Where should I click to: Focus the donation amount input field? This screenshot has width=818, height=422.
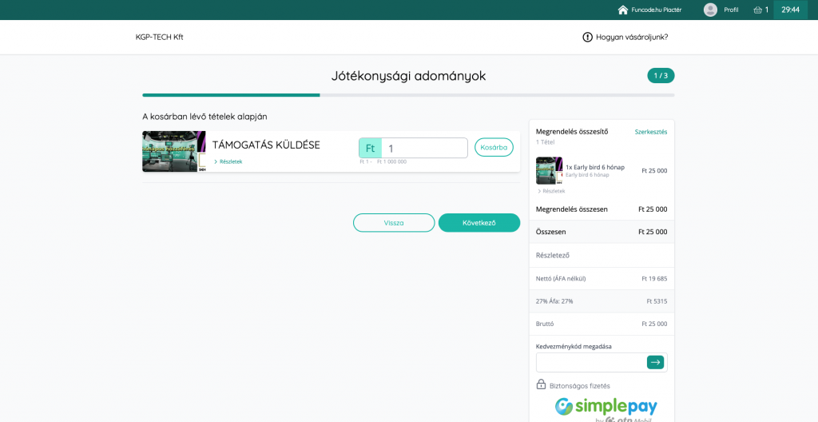coord(424,148)
